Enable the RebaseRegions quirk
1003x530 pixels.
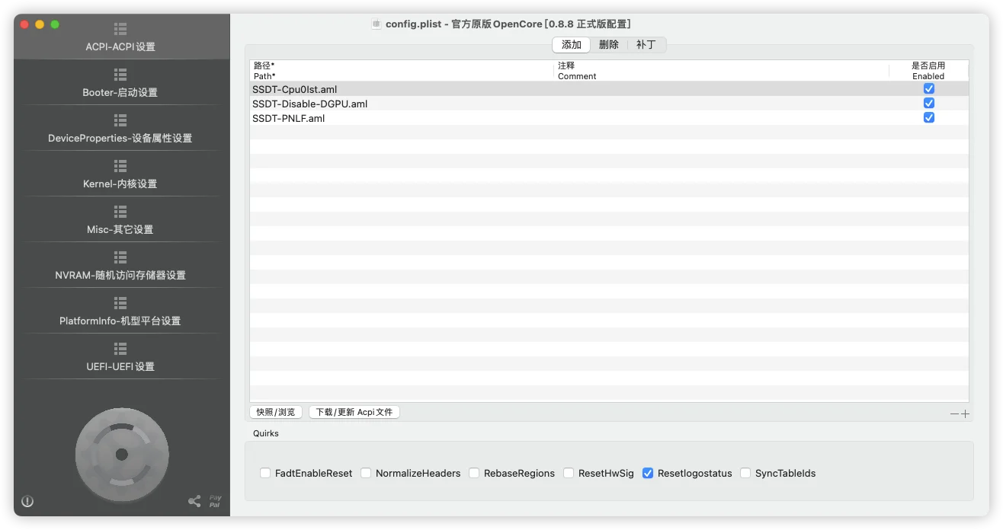click(x=474, y=473)
